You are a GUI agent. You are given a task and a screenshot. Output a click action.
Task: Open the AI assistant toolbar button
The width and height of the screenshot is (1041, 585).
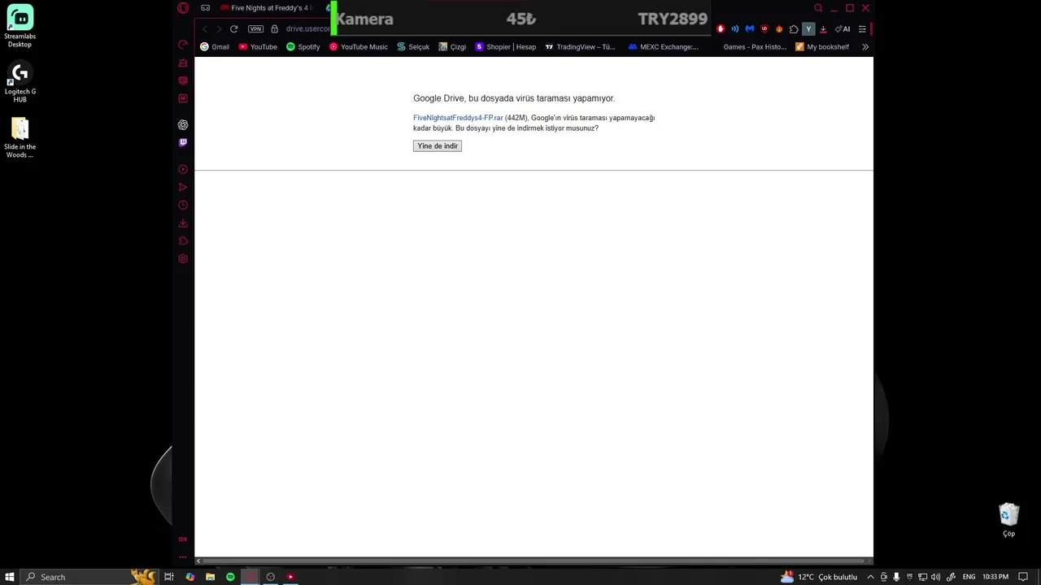click(843, 29)
